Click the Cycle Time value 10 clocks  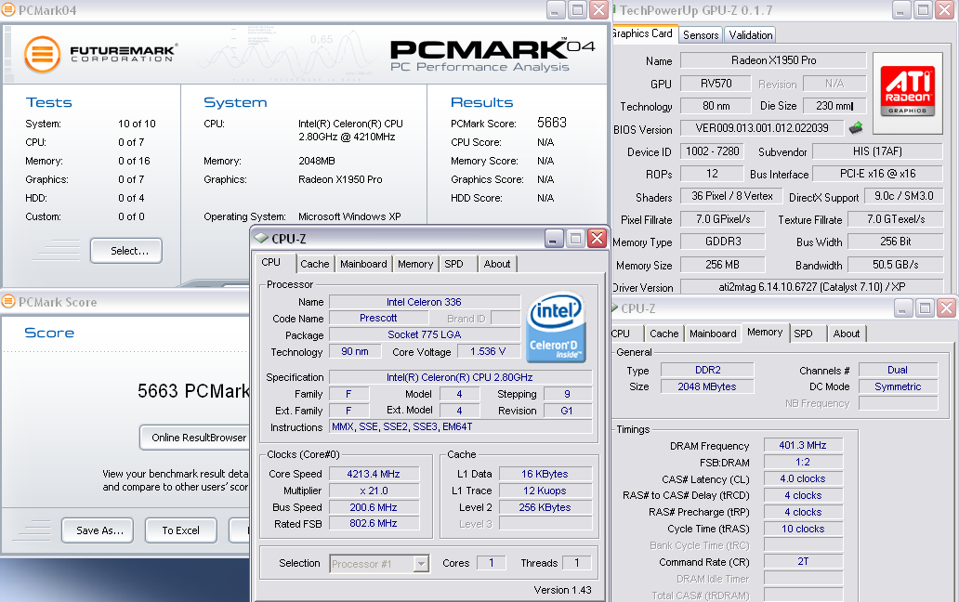[x=803, y=529]
